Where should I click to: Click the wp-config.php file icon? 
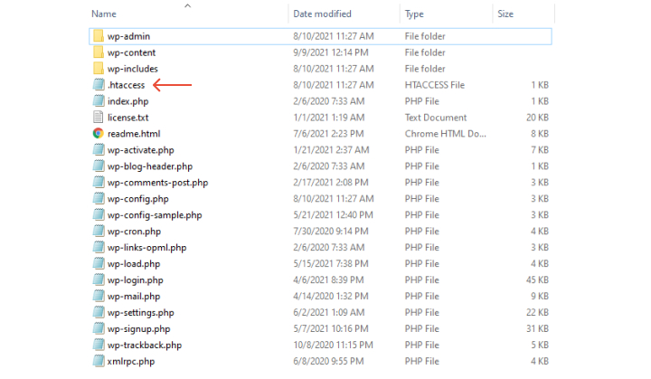(99, 198)
